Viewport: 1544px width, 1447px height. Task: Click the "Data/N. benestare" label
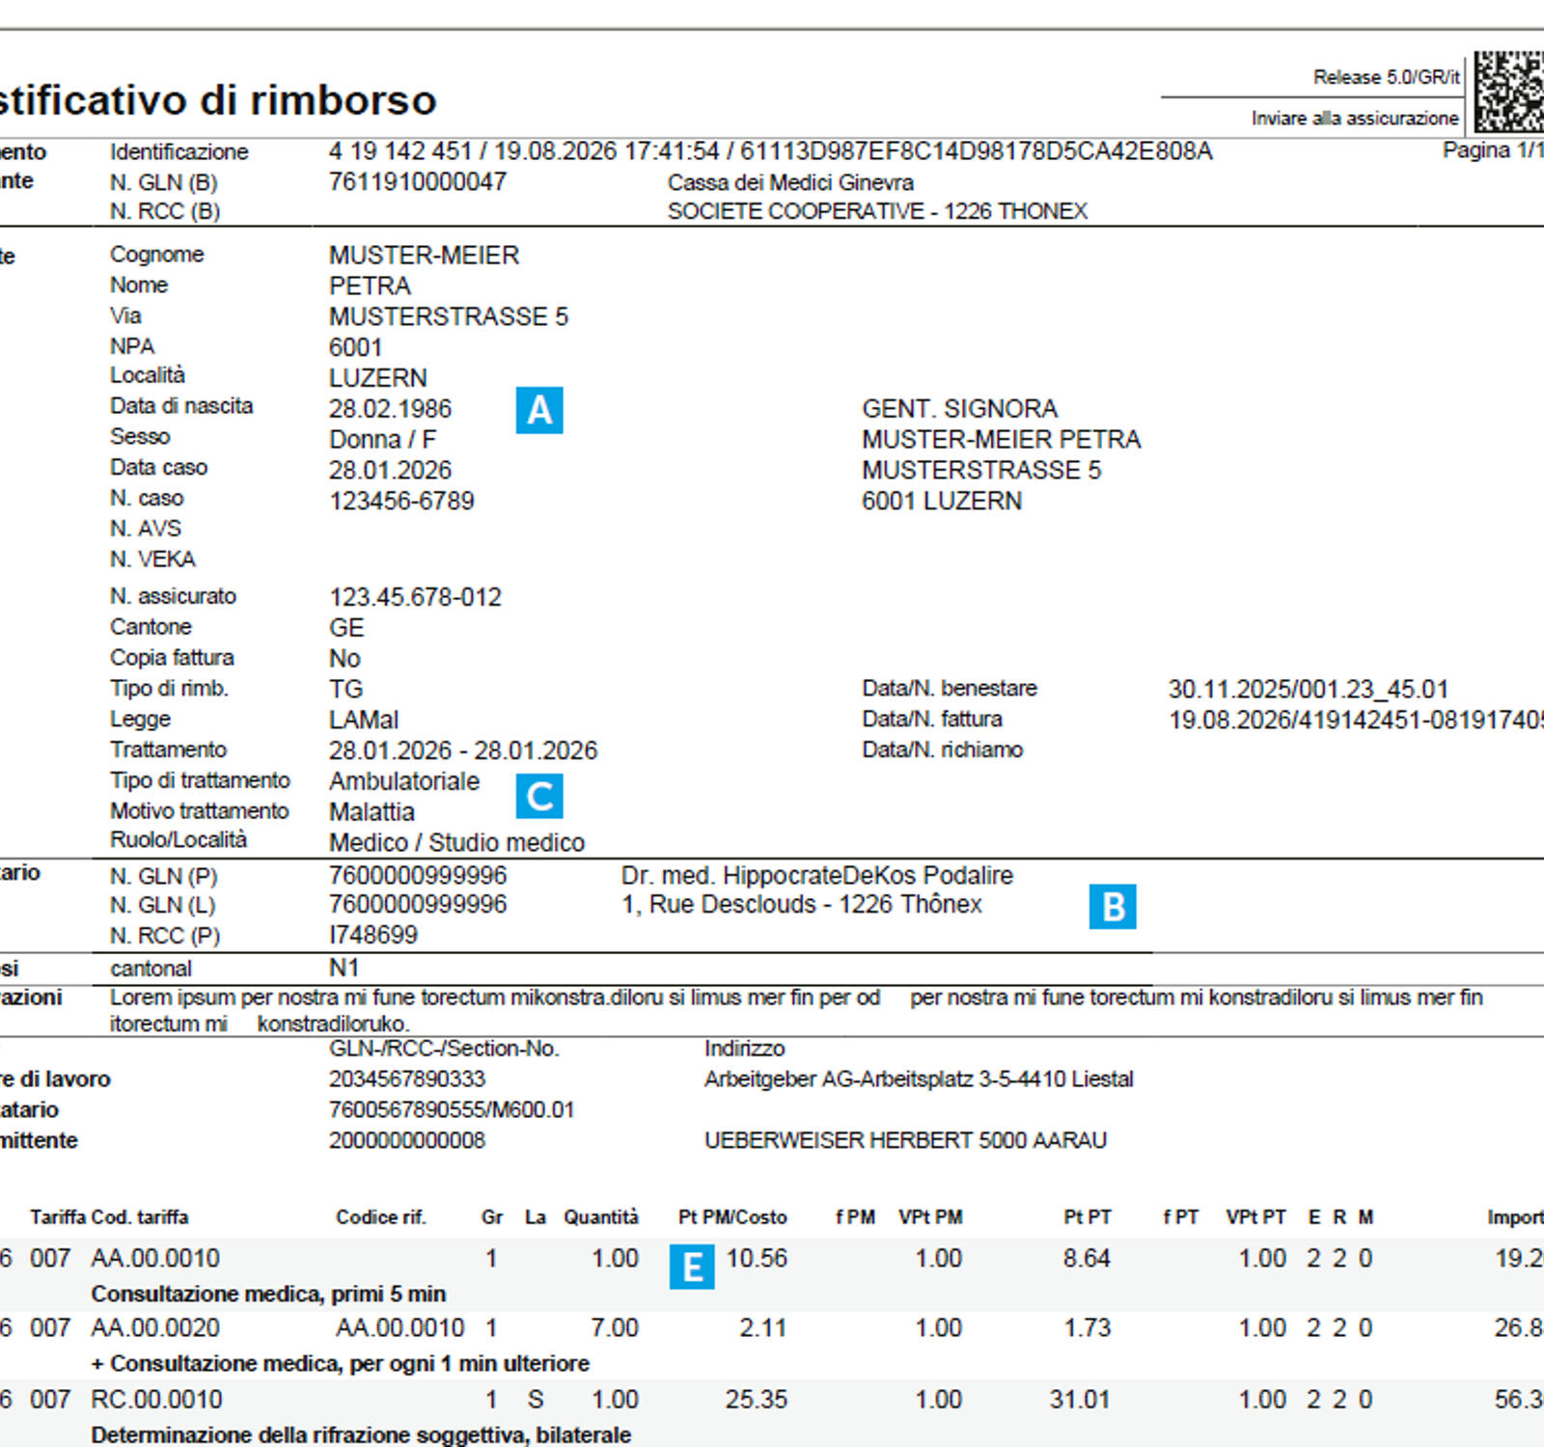click(x=950, y=689)
